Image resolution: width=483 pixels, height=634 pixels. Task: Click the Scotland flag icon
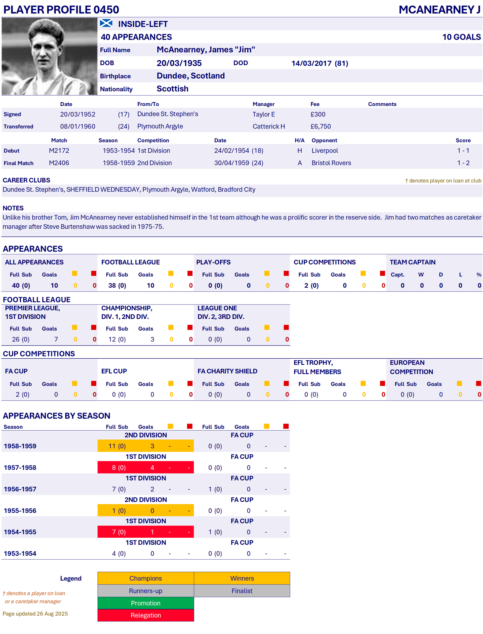click(106, 23)
